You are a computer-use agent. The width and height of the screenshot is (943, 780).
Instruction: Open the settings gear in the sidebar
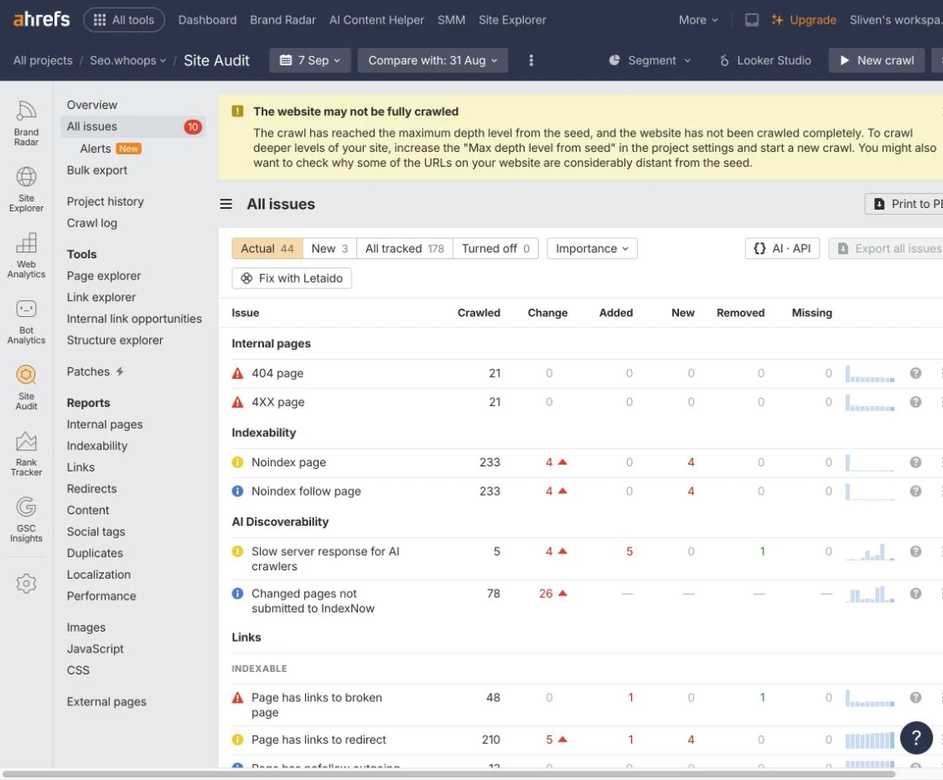click(x=26, y=583)
